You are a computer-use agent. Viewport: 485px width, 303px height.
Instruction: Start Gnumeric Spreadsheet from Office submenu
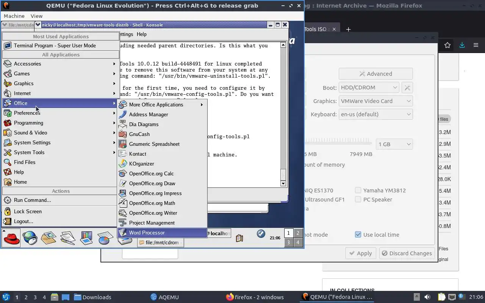162,144
